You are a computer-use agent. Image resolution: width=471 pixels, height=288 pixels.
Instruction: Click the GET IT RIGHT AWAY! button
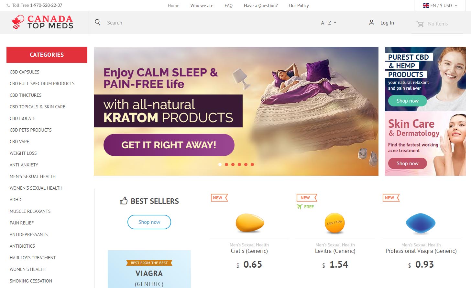click(x=169, y=145)
